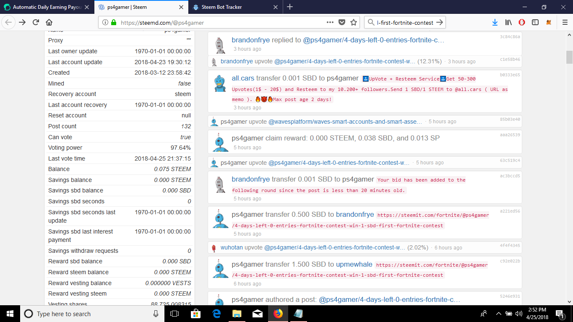Open transaction hash 3c84c86a
The width and height of the screenshot is (573, 322).
pos(510,37)
